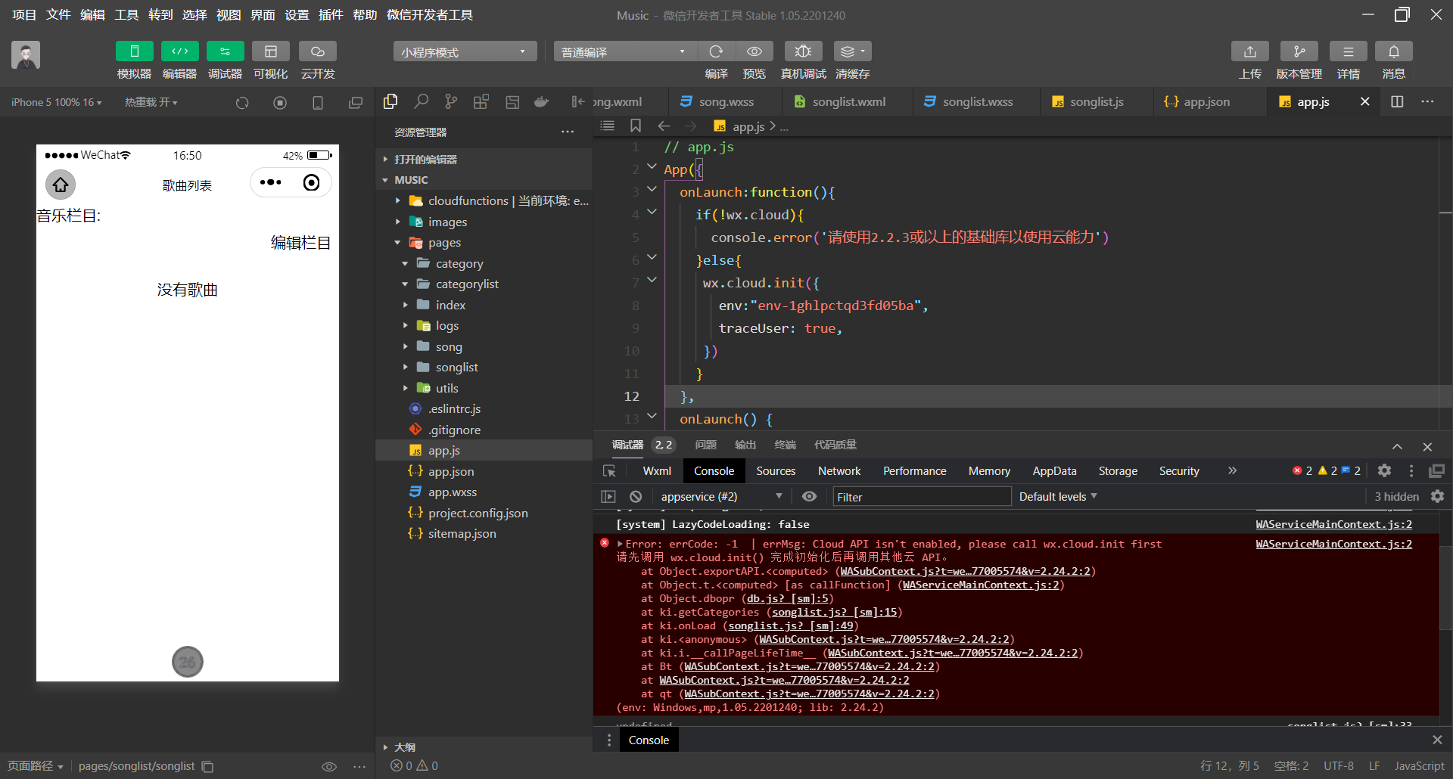Click the console Filter input field
The height and width of the screenshot is (779, 1453).
click(x=921, y=497)
